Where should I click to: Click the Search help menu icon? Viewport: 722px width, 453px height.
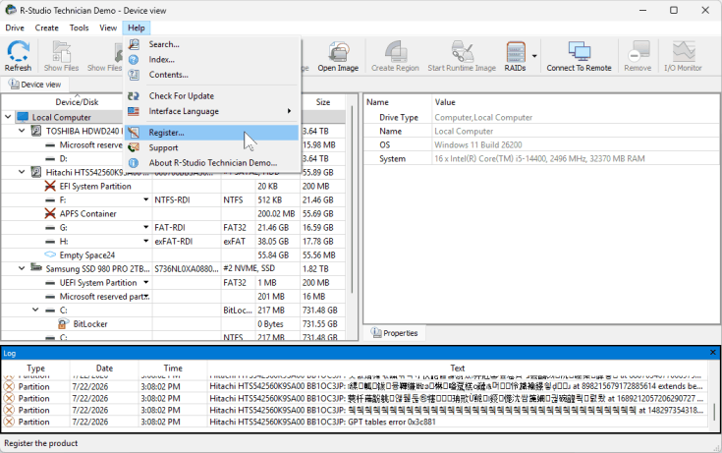(134, 44)
